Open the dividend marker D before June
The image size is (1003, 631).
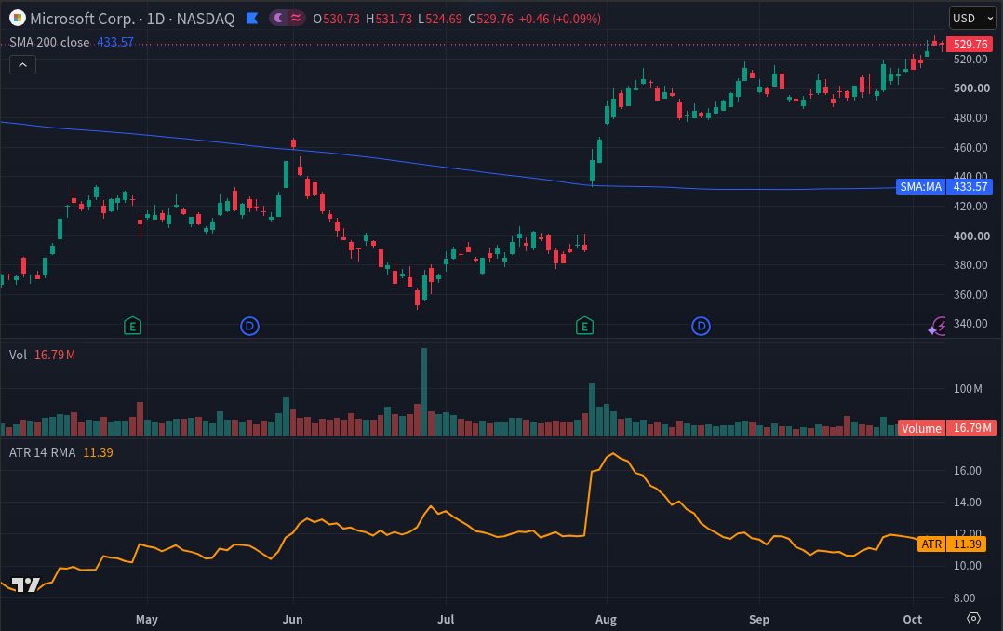click(249, 327)
